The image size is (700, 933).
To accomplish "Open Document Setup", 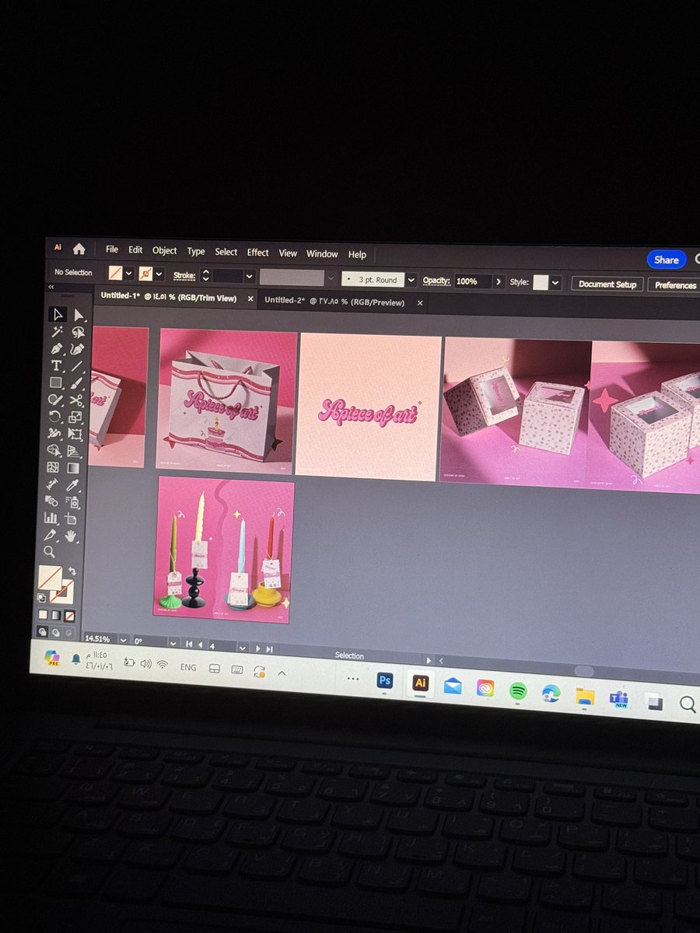I will [607, 285].
